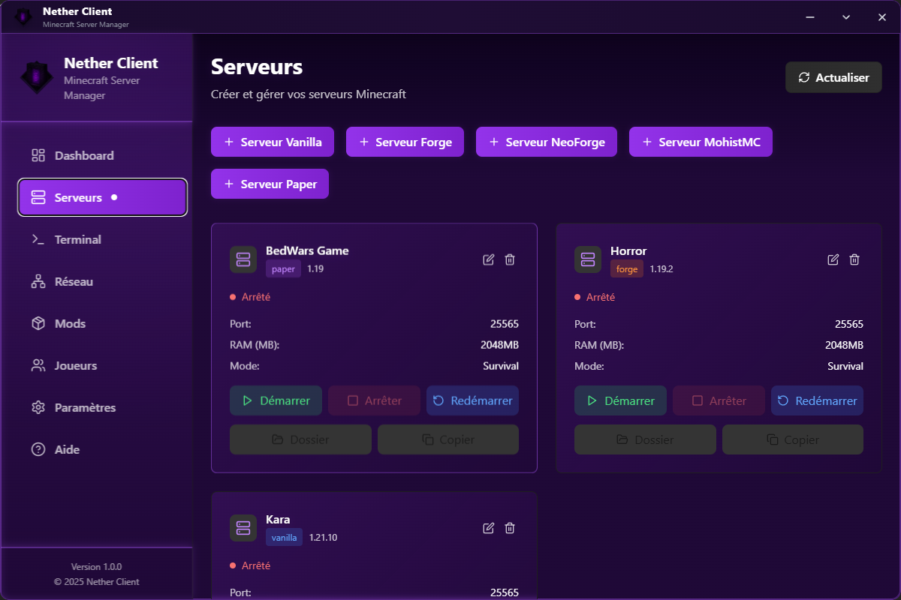The height and width of the screenshot is (600, 901).
Task: Click Redémarrer on BedWars Game
Action: (x=472, y=400)
